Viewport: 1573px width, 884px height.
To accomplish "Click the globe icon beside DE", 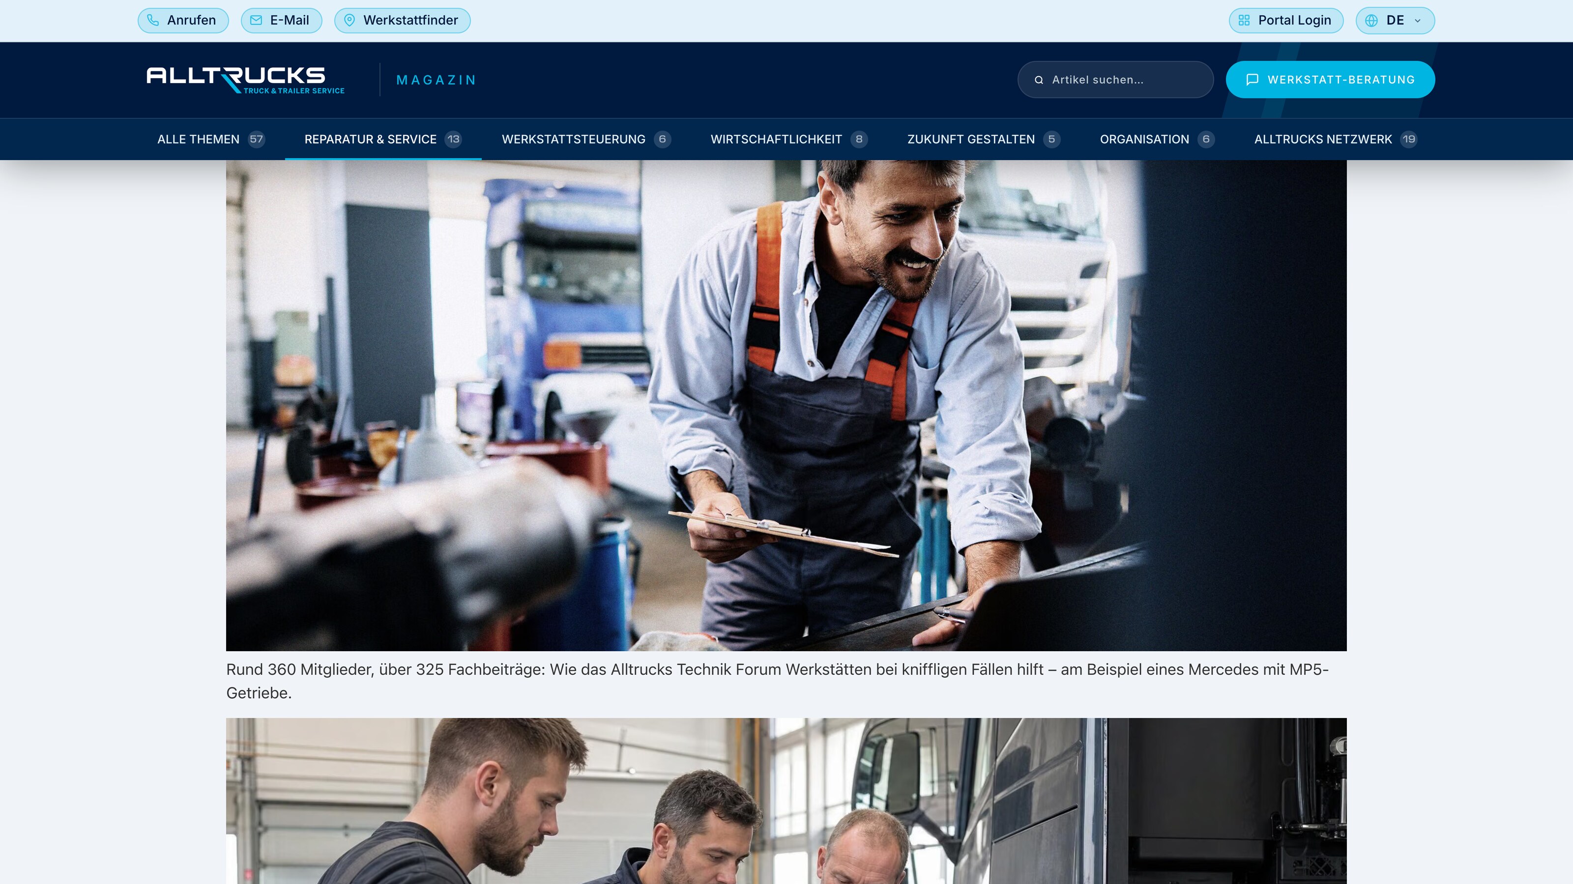I will pos(1371,20).
